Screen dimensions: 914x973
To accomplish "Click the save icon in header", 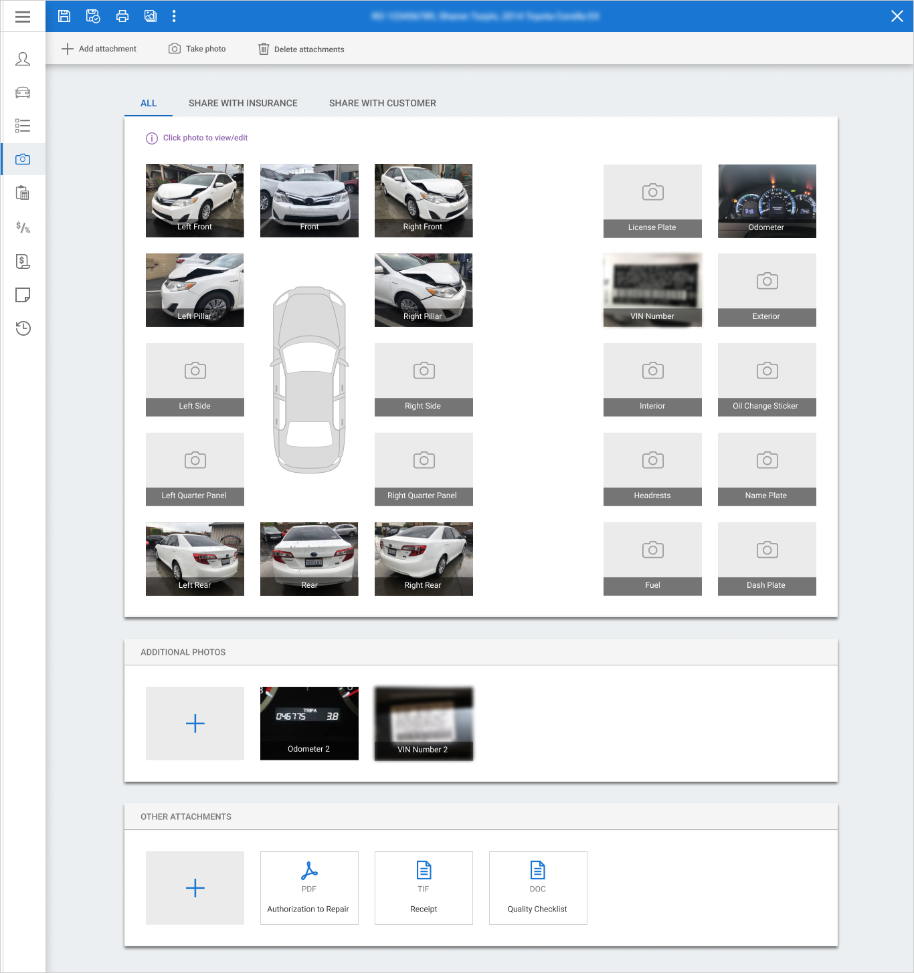I will (x=64, y=16).
